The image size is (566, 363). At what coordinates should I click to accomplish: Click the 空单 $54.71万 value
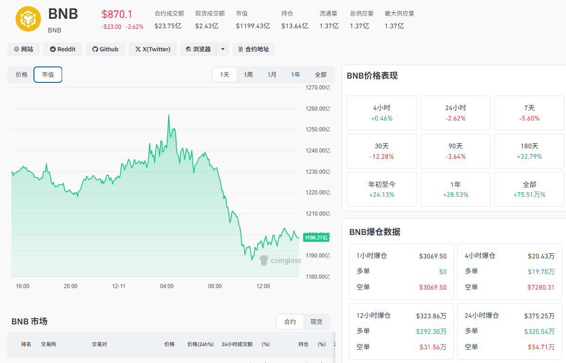click(x=541, y=347)
